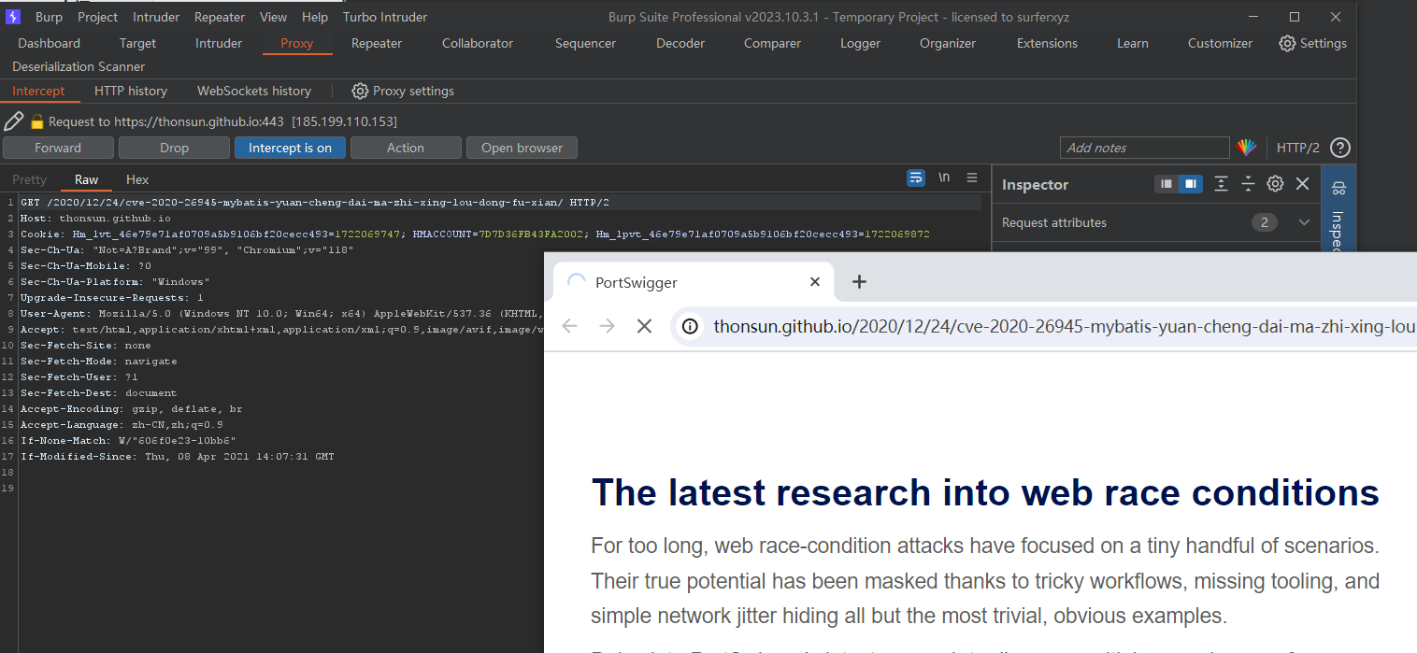
Task: Open the Inspector settings gear
Action: click(x=1275, y=184)
